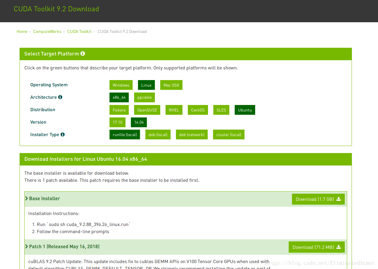The width and height of the screenshot is (378, 269).
Task: Click info icon next to Select Target Platform
Action: click(x=83, y=54)
